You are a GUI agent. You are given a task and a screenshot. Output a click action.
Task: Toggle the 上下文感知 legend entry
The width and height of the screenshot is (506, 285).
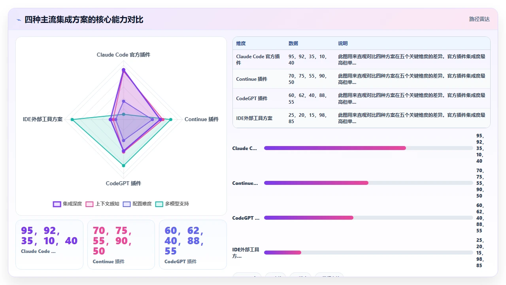[x=102, y=204]
